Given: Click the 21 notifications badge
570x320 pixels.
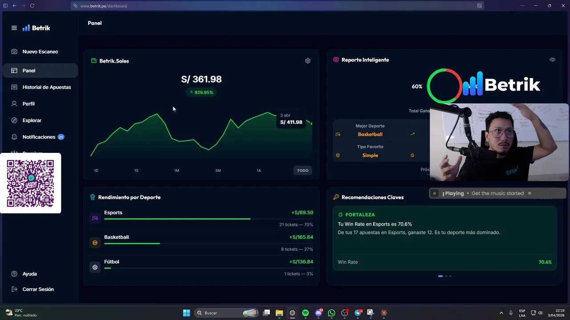Looking at the screenshot, I should tap(61, 137).
